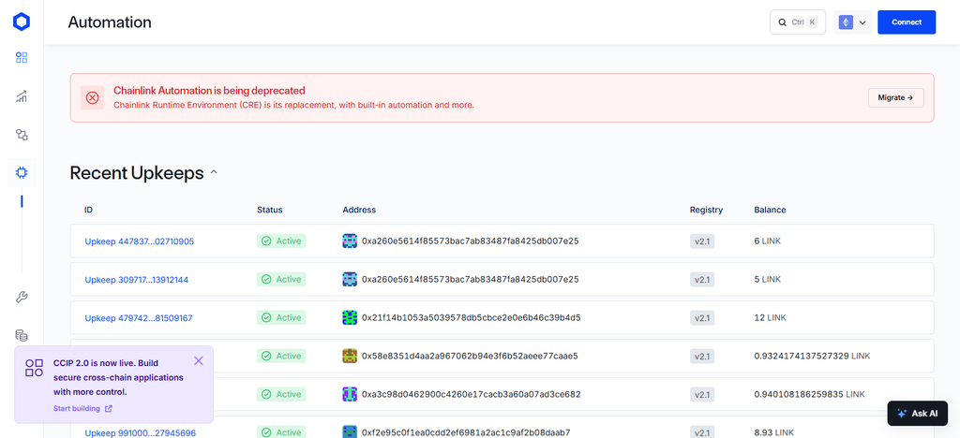Click balance 0.9324174137527329 LINK

812,356
